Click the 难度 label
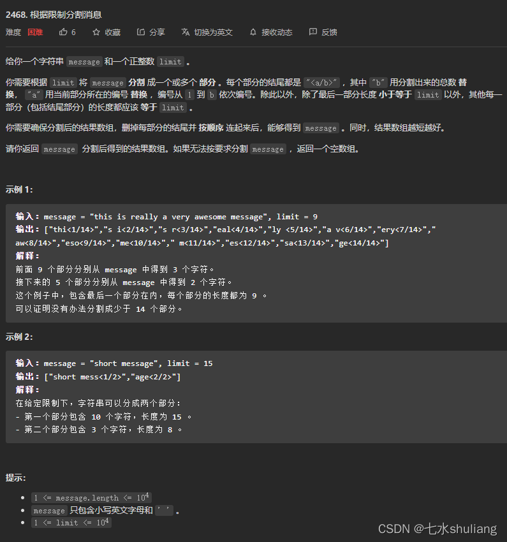Image resolution: width=507 pixels, height=542 pixels. tap(13, 33)
